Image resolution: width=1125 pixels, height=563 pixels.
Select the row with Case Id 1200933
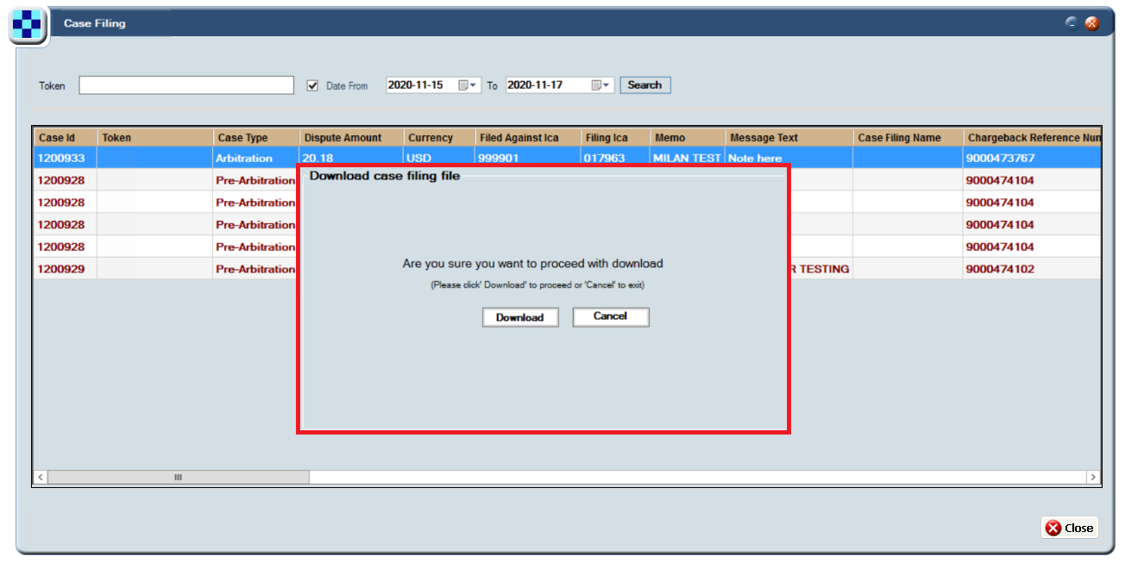point(568,158)
